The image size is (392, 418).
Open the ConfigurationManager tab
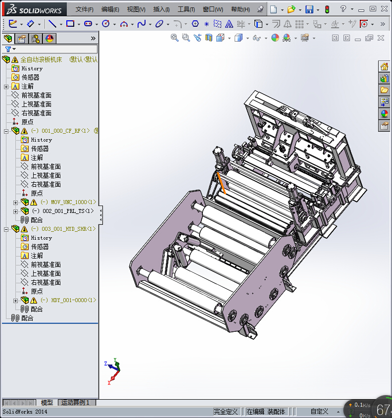(x=36, y=39)
